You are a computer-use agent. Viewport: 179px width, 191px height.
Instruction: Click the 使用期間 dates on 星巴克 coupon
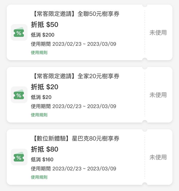74,169
